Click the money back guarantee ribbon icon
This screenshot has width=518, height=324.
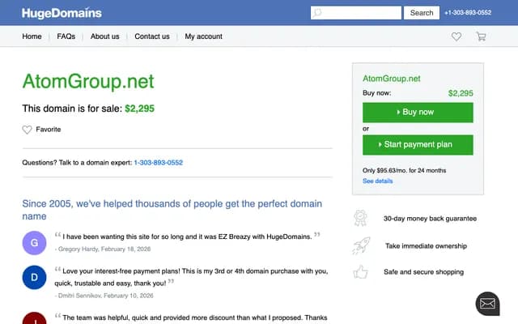tap(361, 218)
